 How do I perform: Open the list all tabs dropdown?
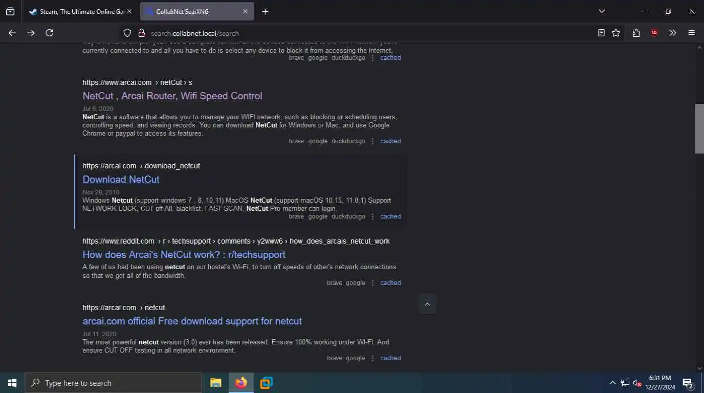602,11
